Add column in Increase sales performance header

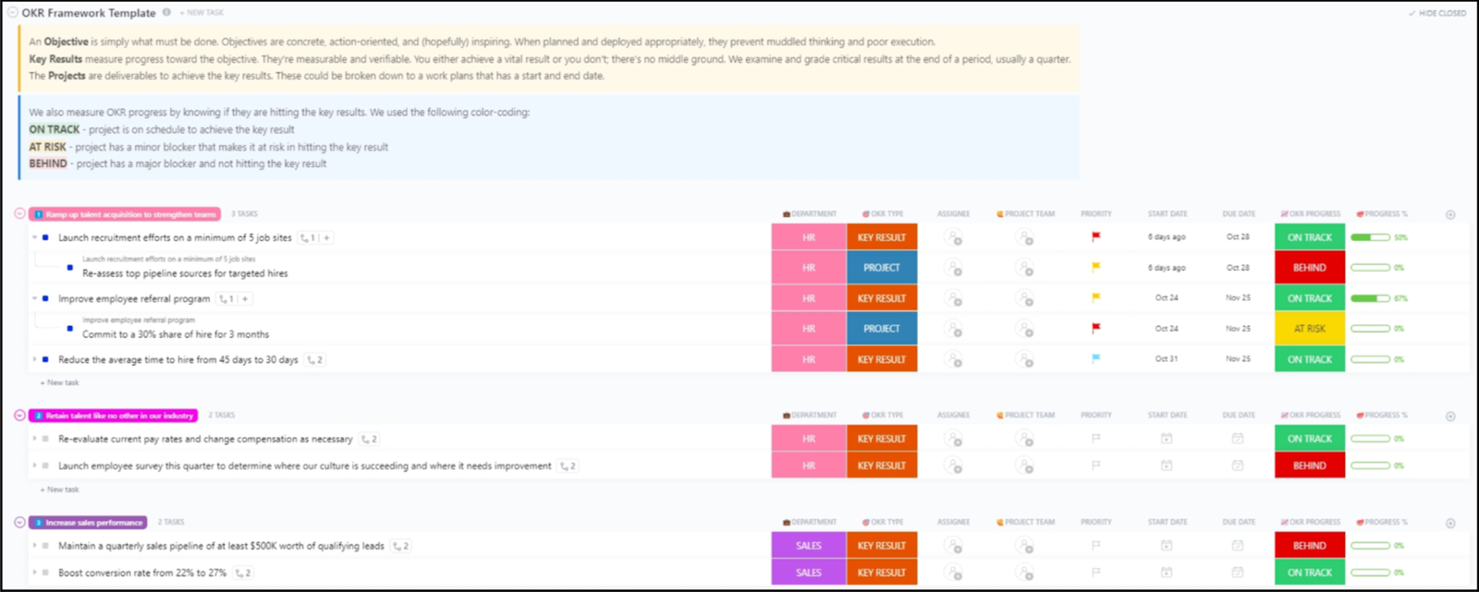[x=1450, y=523]
